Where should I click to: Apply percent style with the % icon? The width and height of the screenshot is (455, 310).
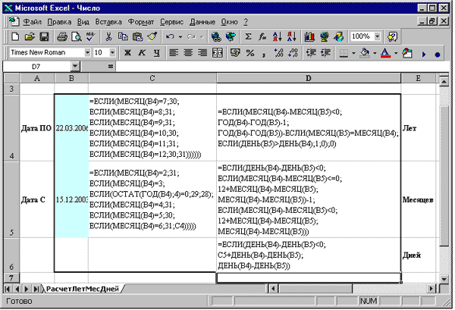[x=249, y=53]
